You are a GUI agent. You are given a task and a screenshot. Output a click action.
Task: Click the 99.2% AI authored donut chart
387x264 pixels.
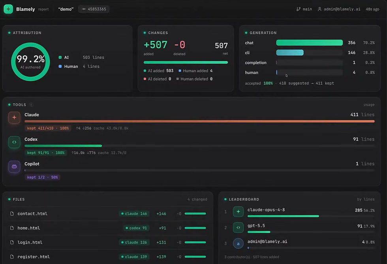click(31, 62)
